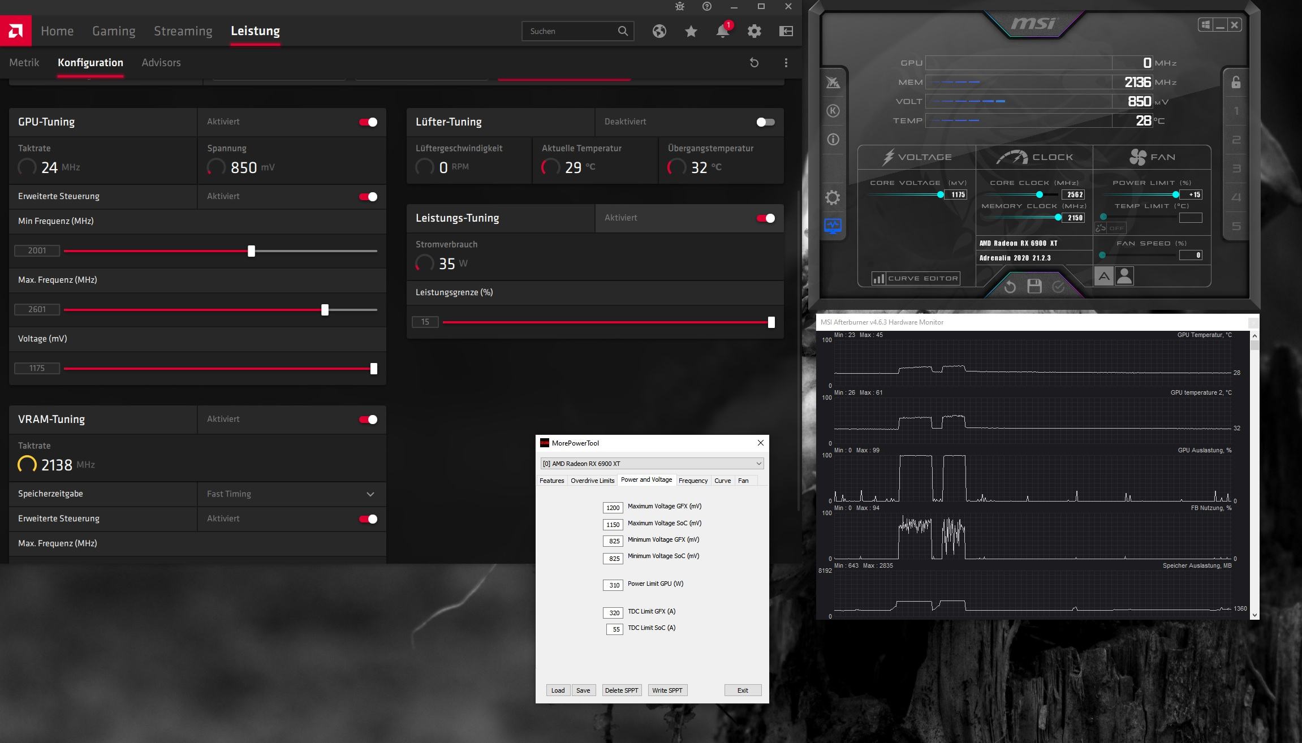Disable the VRAM-Tuning toggle
This screenshot has height=743, width=1302.
coord(368,420)
